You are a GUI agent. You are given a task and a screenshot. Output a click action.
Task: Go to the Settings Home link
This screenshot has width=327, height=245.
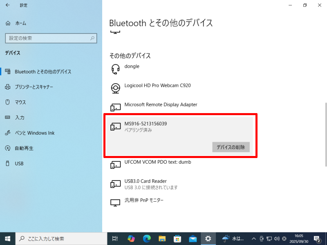pos(20,23)
